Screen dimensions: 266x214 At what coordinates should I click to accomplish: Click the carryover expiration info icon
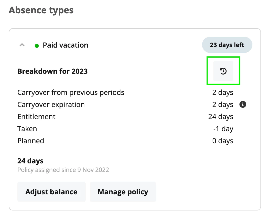click(243, 104)
